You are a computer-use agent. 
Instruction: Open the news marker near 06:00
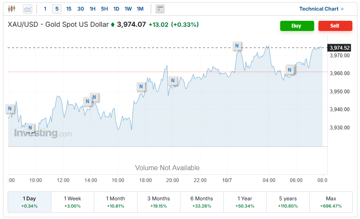point(290,70)
